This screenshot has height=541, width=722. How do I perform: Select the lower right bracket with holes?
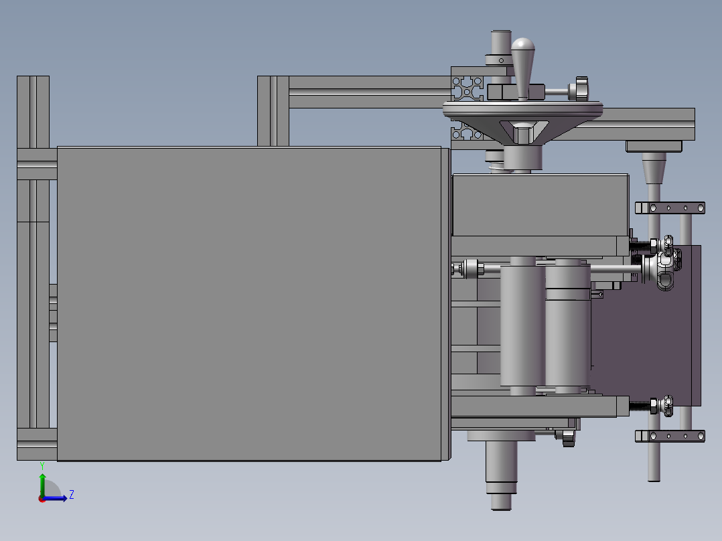tap(670, 437)
